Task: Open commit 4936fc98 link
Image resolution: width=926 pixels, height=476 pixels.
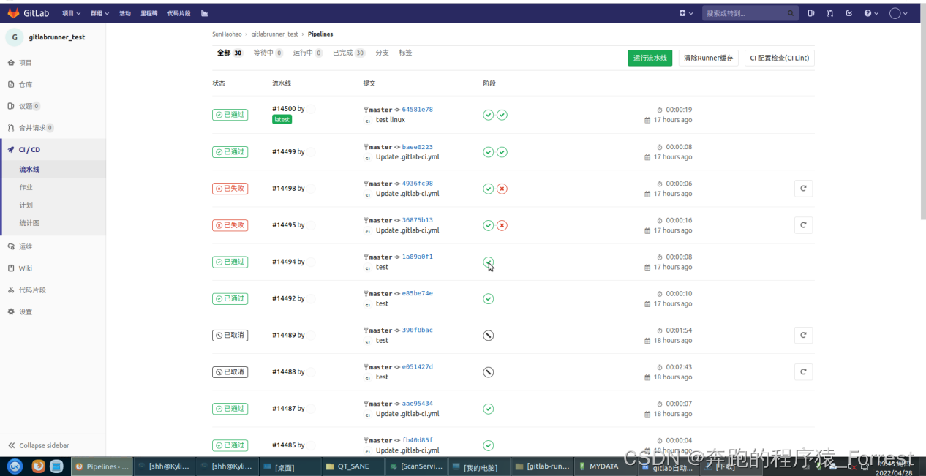Action: coord(417,184)
